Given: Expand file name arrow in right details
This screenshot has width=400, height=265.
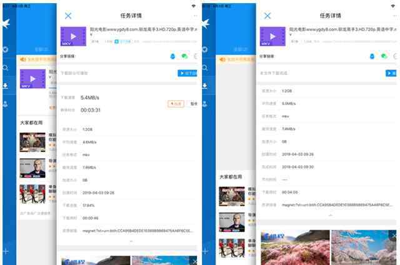Looking at the screenshot, I should (291, 34).
